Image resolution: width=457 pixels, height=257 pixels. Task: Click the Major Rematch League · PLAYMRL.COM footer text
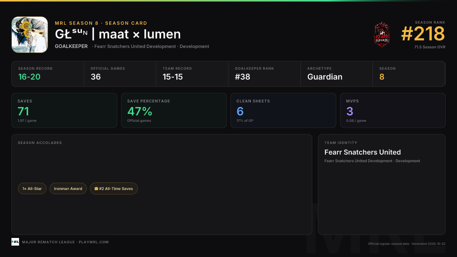[66, 242]
